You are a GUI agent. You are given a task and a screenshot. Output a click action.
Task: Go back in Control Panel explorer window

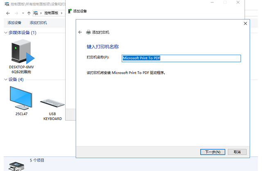pos(8,13)
